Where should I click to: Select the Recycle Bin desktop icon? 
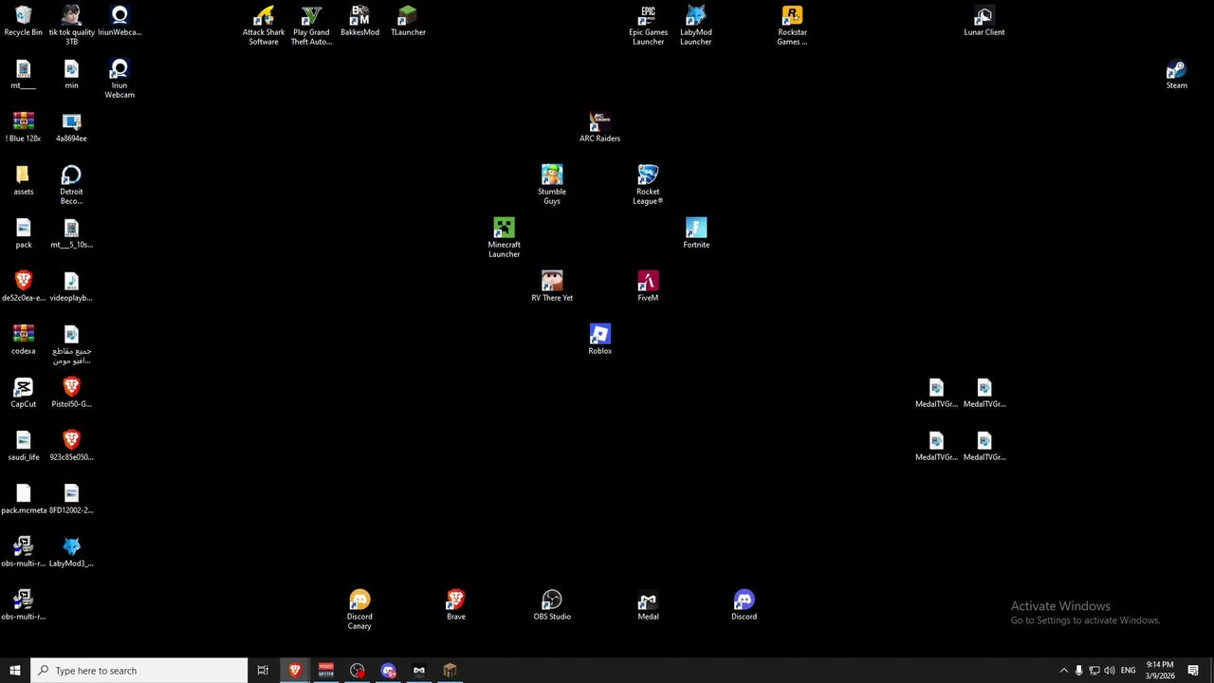click(x=24, y=21)
